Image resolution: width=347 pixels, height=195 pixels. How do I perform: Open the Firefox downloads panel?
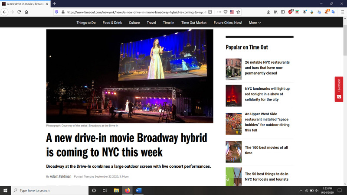(268, 12)
